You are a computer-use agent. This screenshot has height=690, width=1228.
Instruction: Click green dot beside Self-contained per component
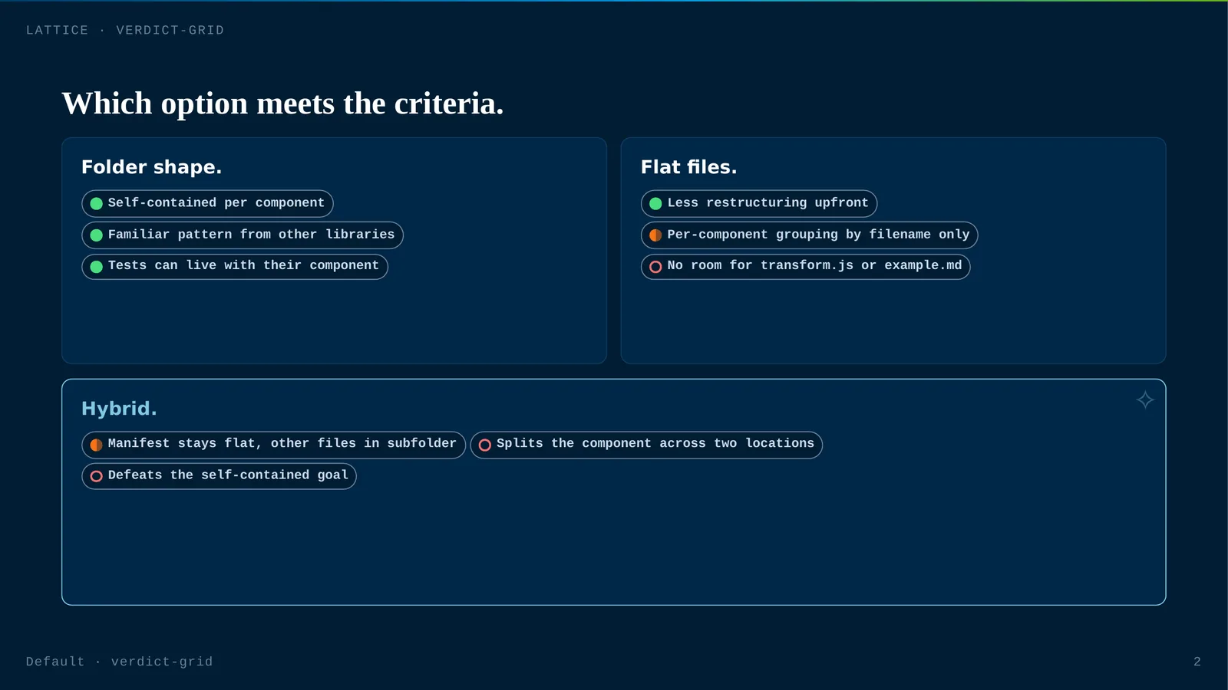tap(97, 204)
